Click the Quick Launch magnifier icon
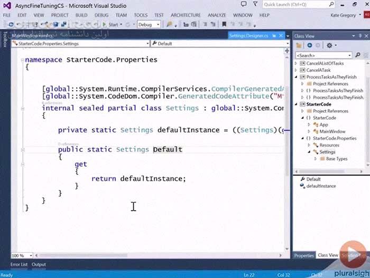 pos(331,4)
